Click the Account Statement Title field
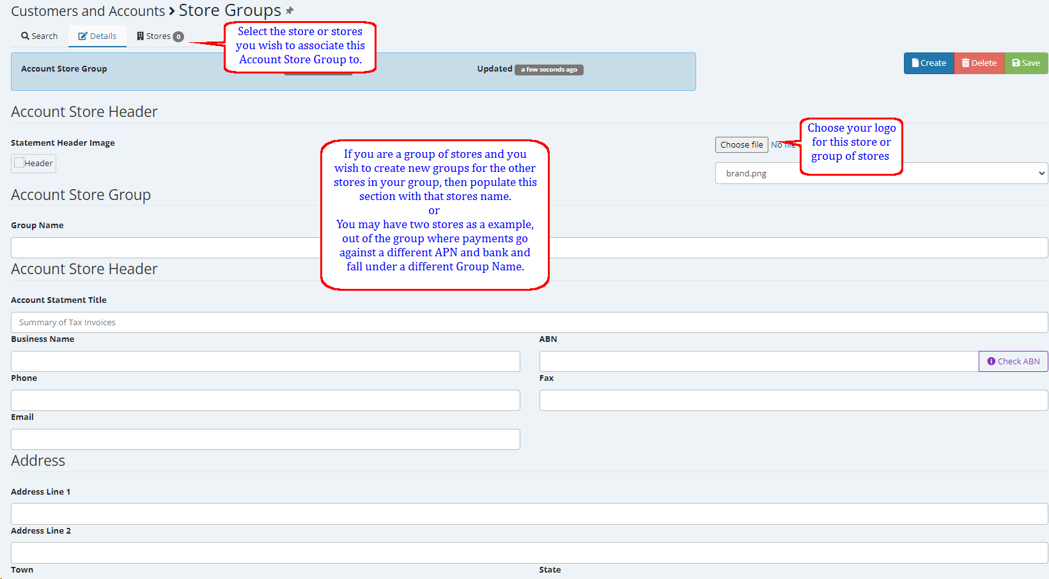1049x579 pixels. (x=529, y=323)
